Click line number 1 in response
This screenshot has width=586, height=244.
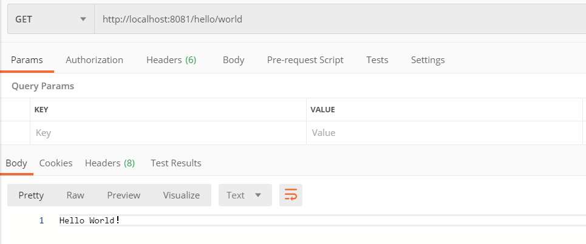tap(41, 220)
